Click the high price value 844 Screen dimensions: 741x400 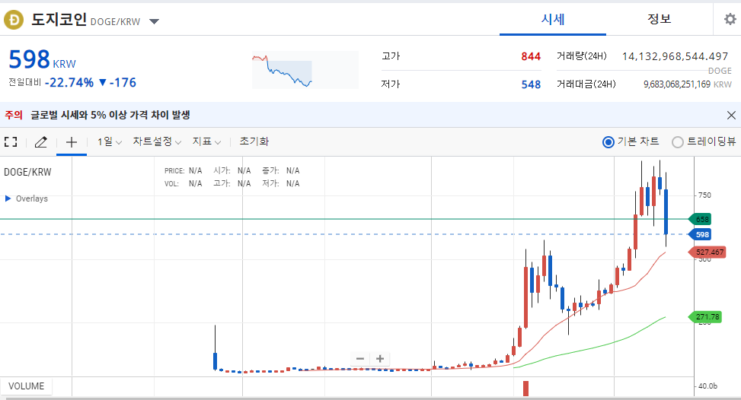[531, 56]
